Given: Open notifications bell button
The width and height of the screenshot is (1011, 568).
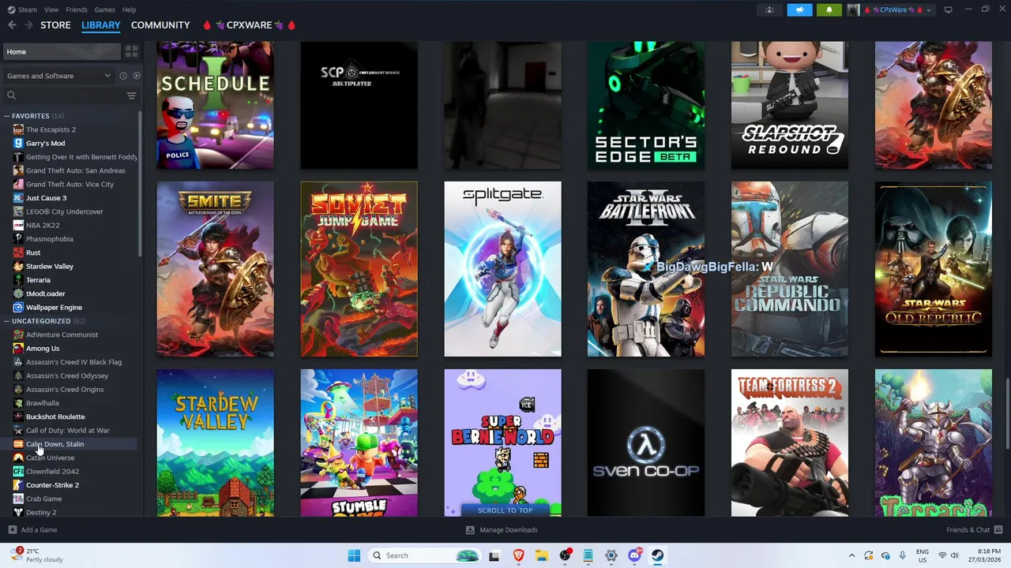Looking at the screenshot, I should tap(829, 10).
